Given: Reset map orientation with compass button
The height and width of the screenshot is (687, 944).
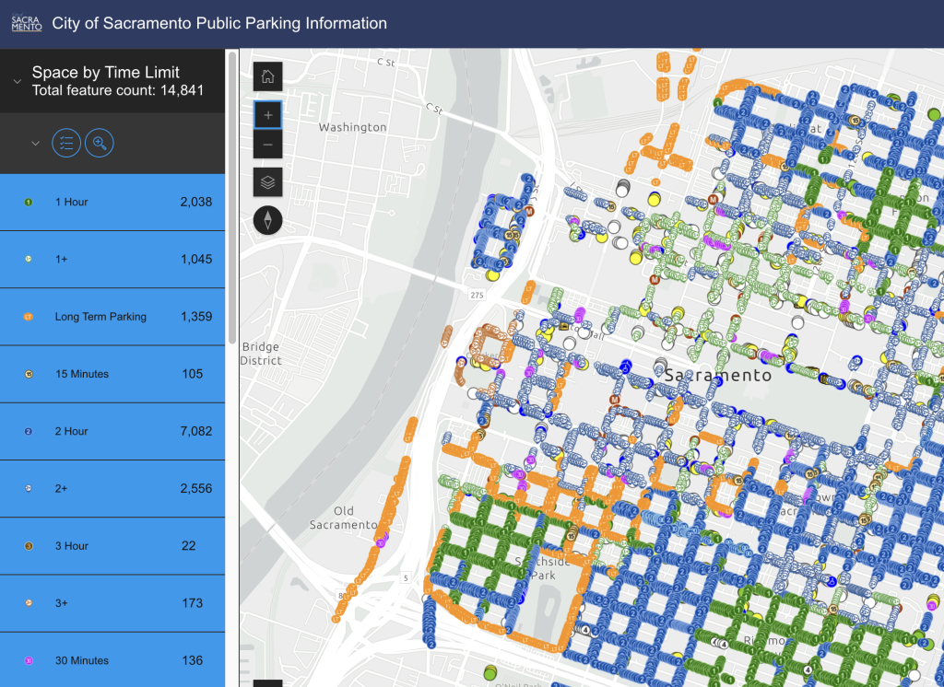Looking at the screenshot, I should (x=267, y=220).
